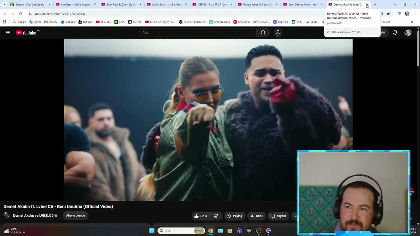Open the Chrome profile avatar
The height and width of the screenshot is (236, 420).
[x=407, y=14]
